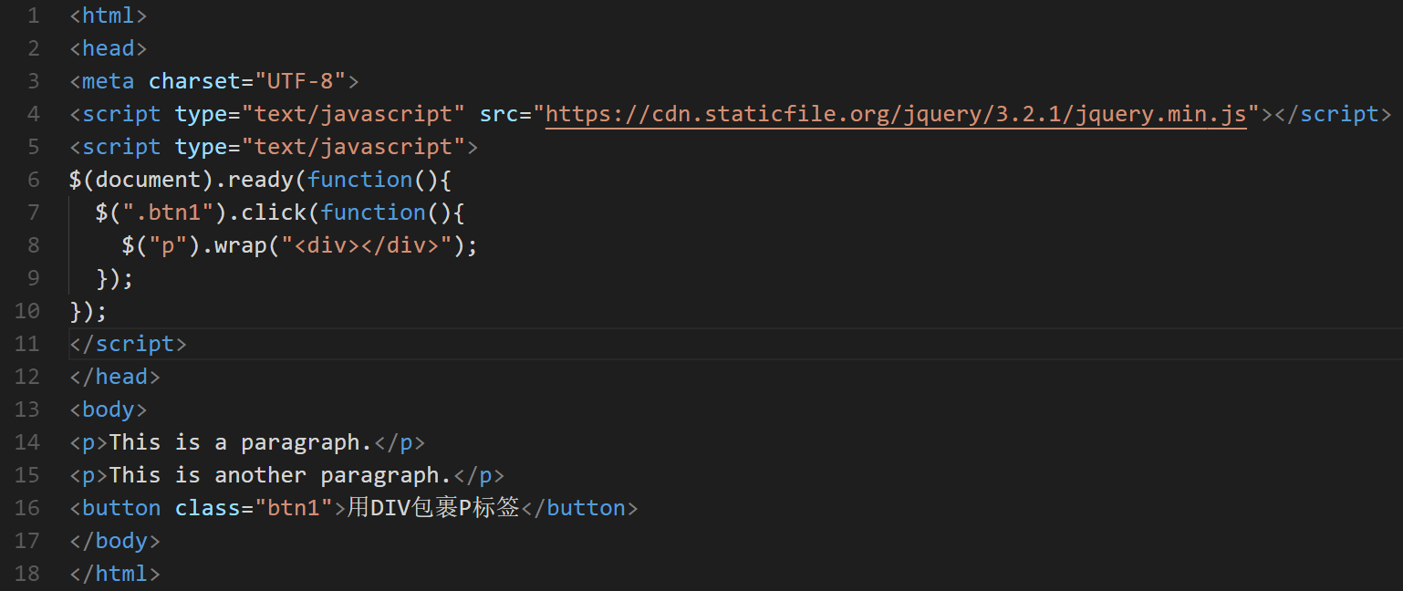Click the jQuery CDN URL link
The width and height of the screenshot is (1403, 591).
[x=894, y=113]
